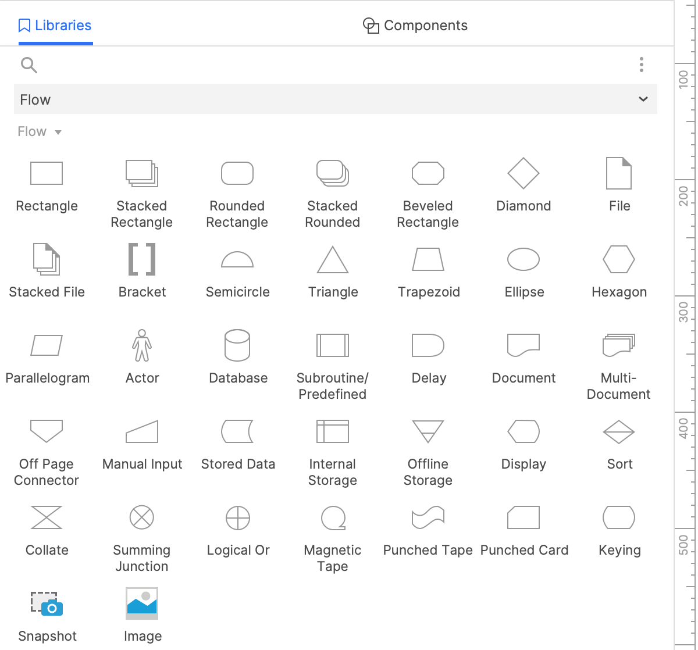Select the Image placeholder widget
This screenshot has height=650, width=698.
[142, 603]
